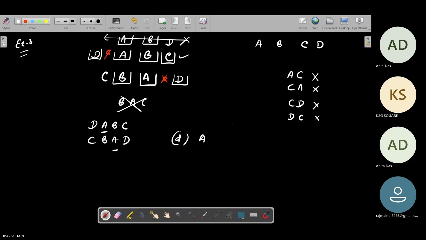
Task: Select the yellow Highlighter tool
Action: tap(130, 215)
